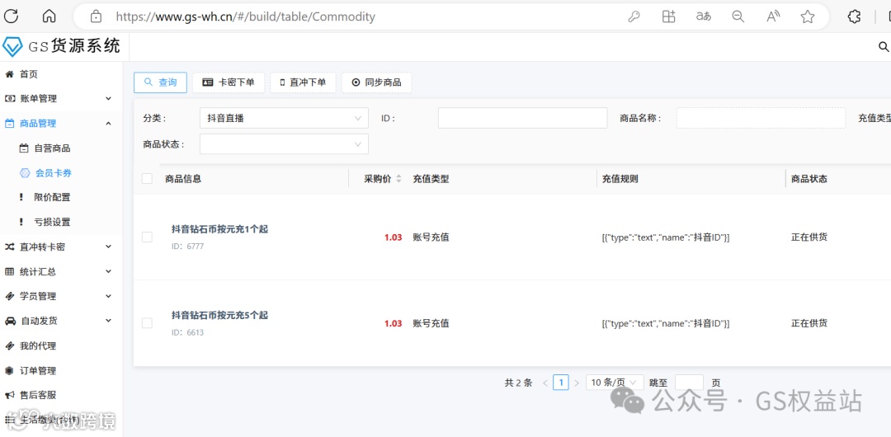Click the ID: 6613 text
The width and height of the screenshot is (891, 437).
coord(187,332)
